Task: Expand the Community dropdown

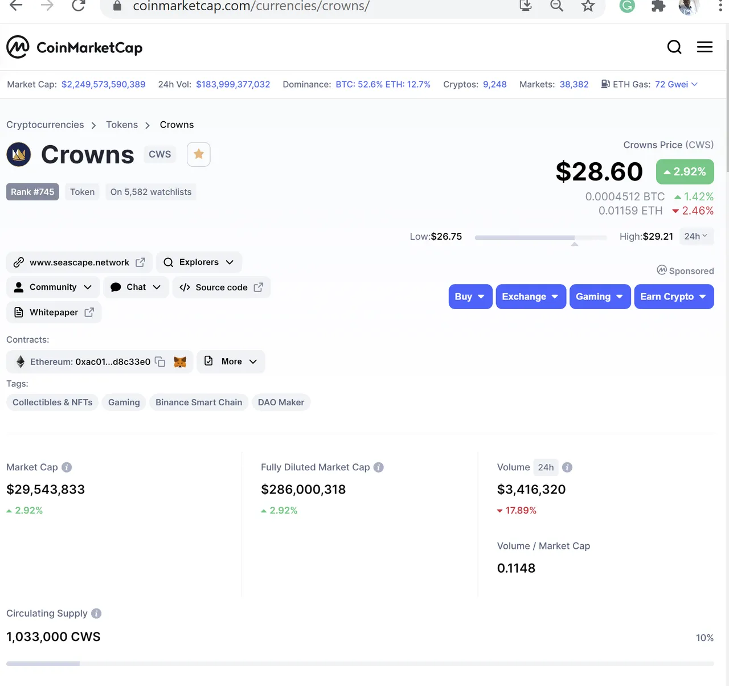Action: click(x=53, y=287)
